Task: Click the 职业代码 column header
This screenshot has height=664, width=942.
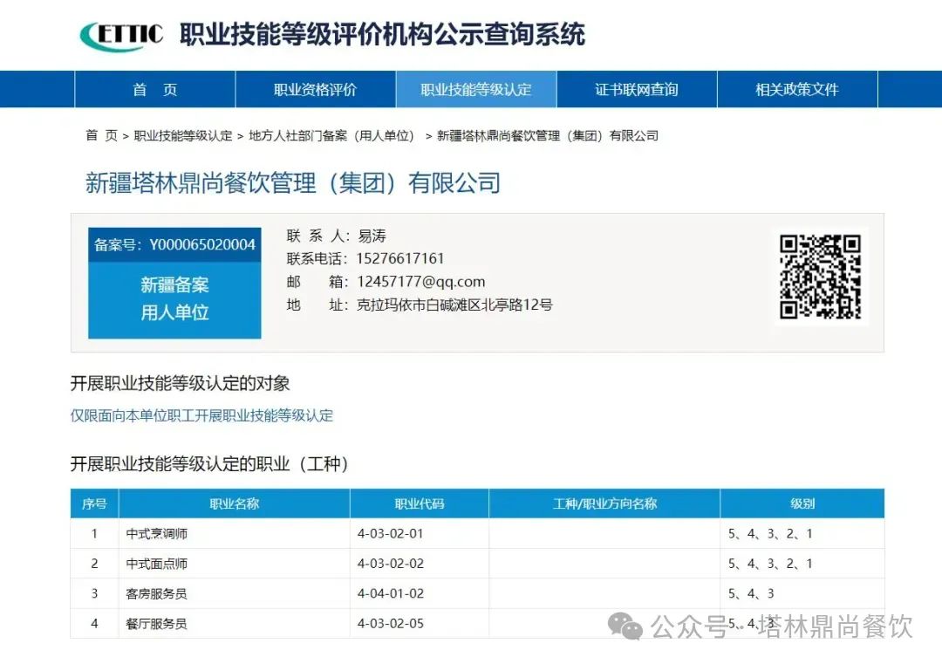Action: coord(420,503)
